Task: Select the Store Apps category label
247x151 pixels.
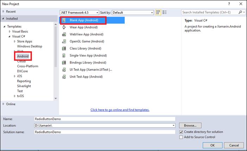Action: (x=25, y=41)
